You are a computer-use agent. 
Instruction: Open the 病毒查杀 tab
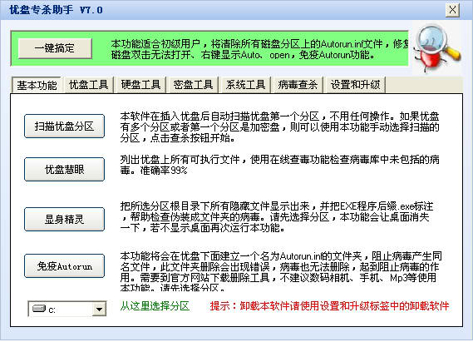point(298,85)
